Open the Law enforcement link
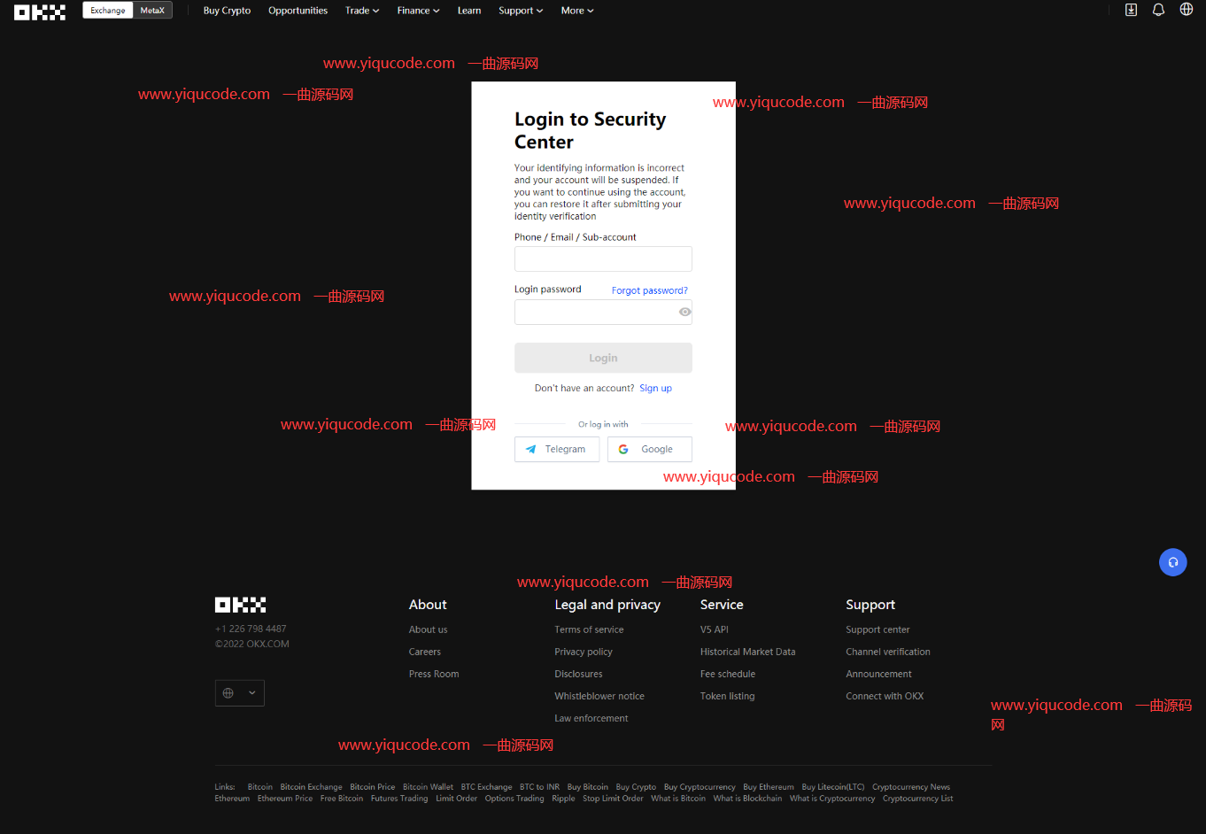The image size is (1206, 834). click(591, 718)
